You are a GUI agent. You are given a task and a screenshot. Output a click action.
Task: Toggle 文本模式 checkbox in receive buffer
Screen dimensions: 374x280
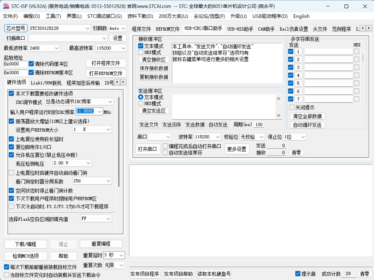141,46
